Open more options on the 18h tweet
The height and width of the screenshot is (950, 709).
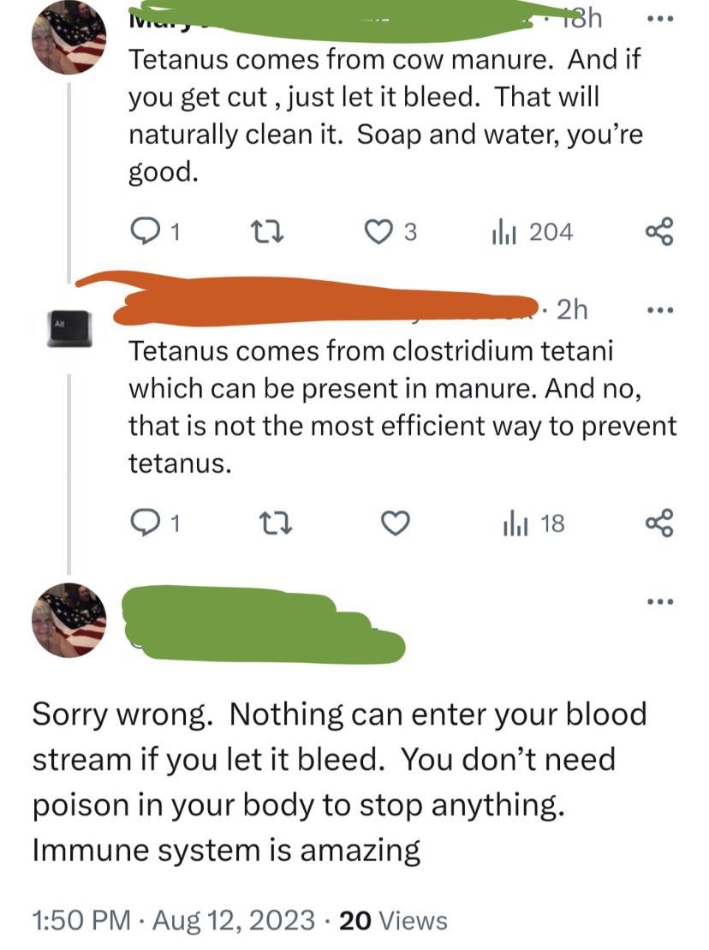point(659,20)
